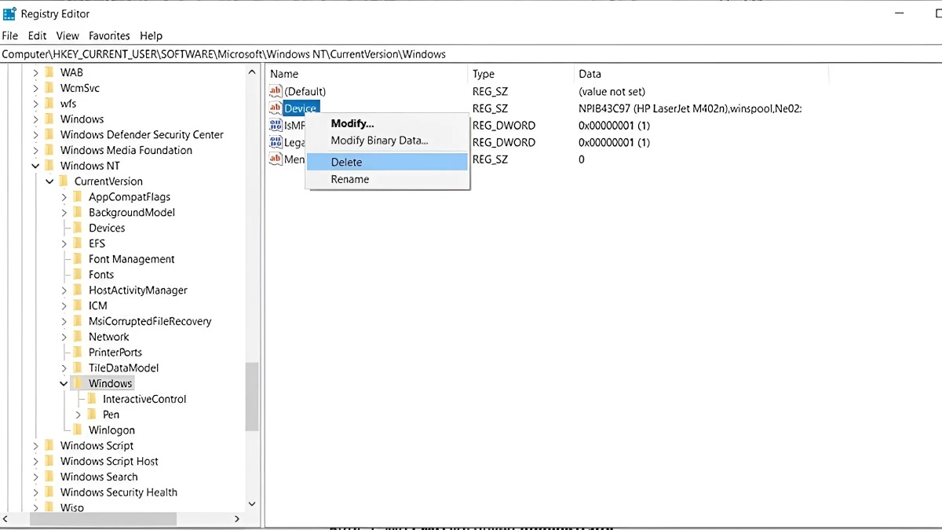Expand the HostActivityManager key

pos(64,290)
